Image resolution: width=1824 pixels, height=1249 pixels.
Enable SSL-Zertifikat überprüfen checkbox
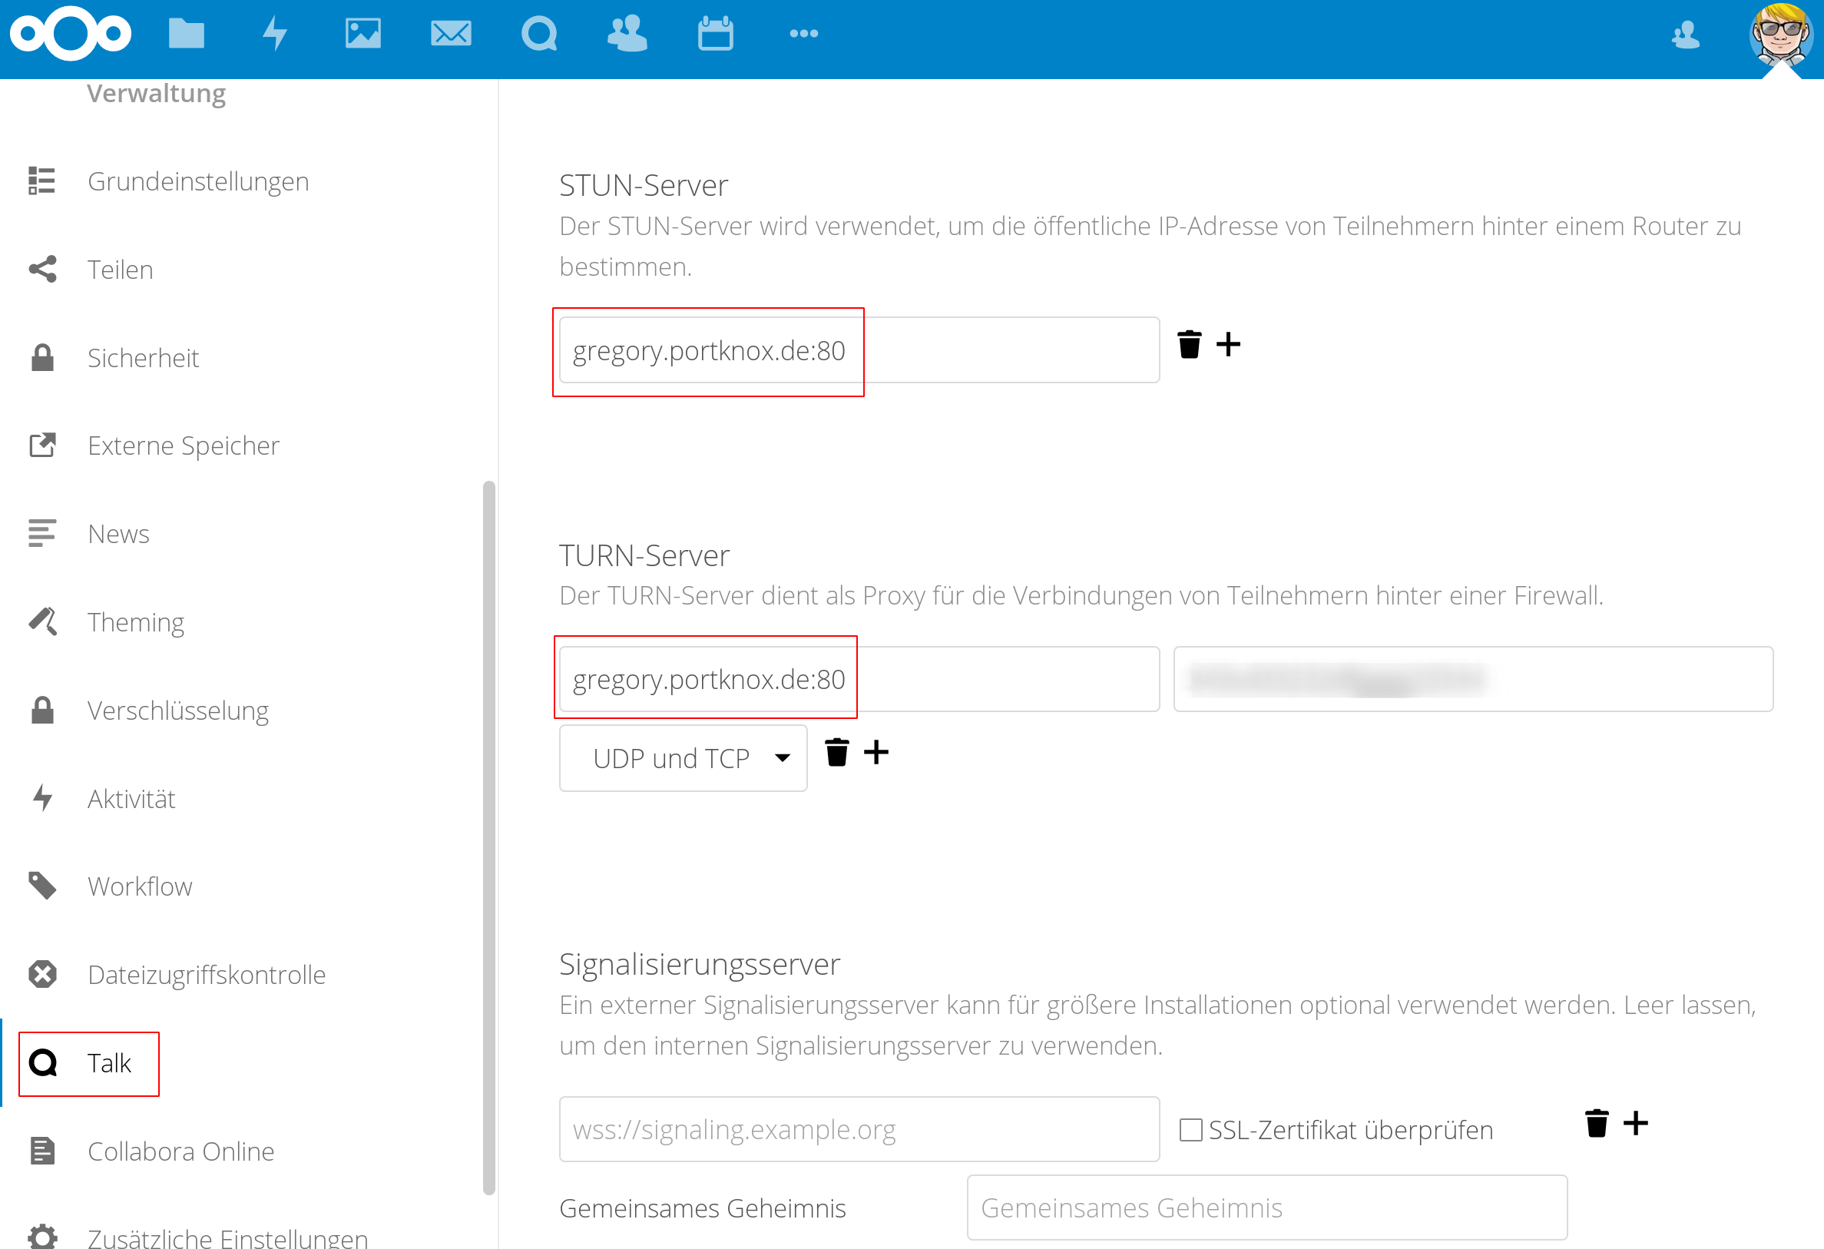coord(1190,1130)
